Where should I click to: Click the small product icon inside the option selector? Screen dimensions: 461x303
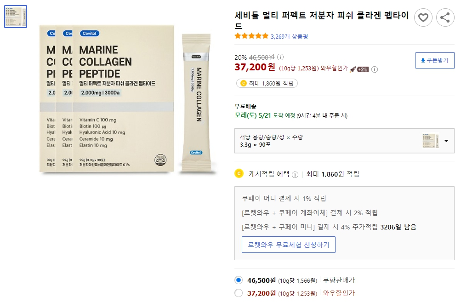[x=430, y=141]
